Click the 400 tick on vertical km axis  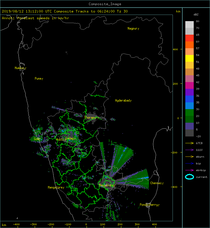[176, 49]
